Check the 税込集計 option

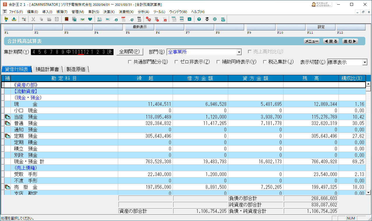(x=265, y=62)
